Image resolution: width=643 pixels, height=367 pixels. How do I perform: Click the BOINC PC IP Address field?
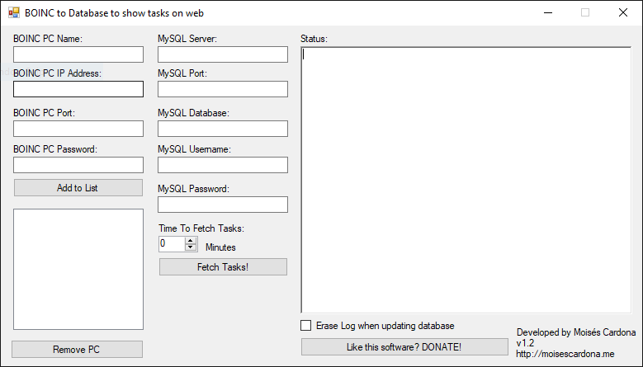(78, 89)
